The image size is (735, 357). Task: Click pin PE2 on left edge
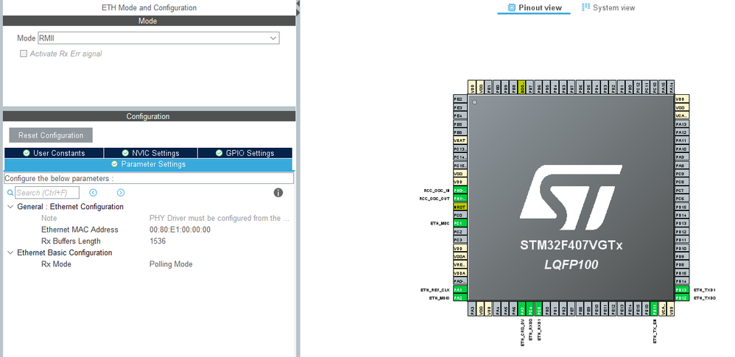(x=460, y=99)
